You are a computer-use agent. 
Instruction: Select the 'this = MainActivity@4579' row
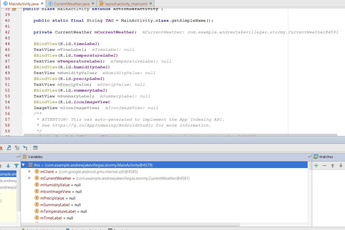(164, 165)
